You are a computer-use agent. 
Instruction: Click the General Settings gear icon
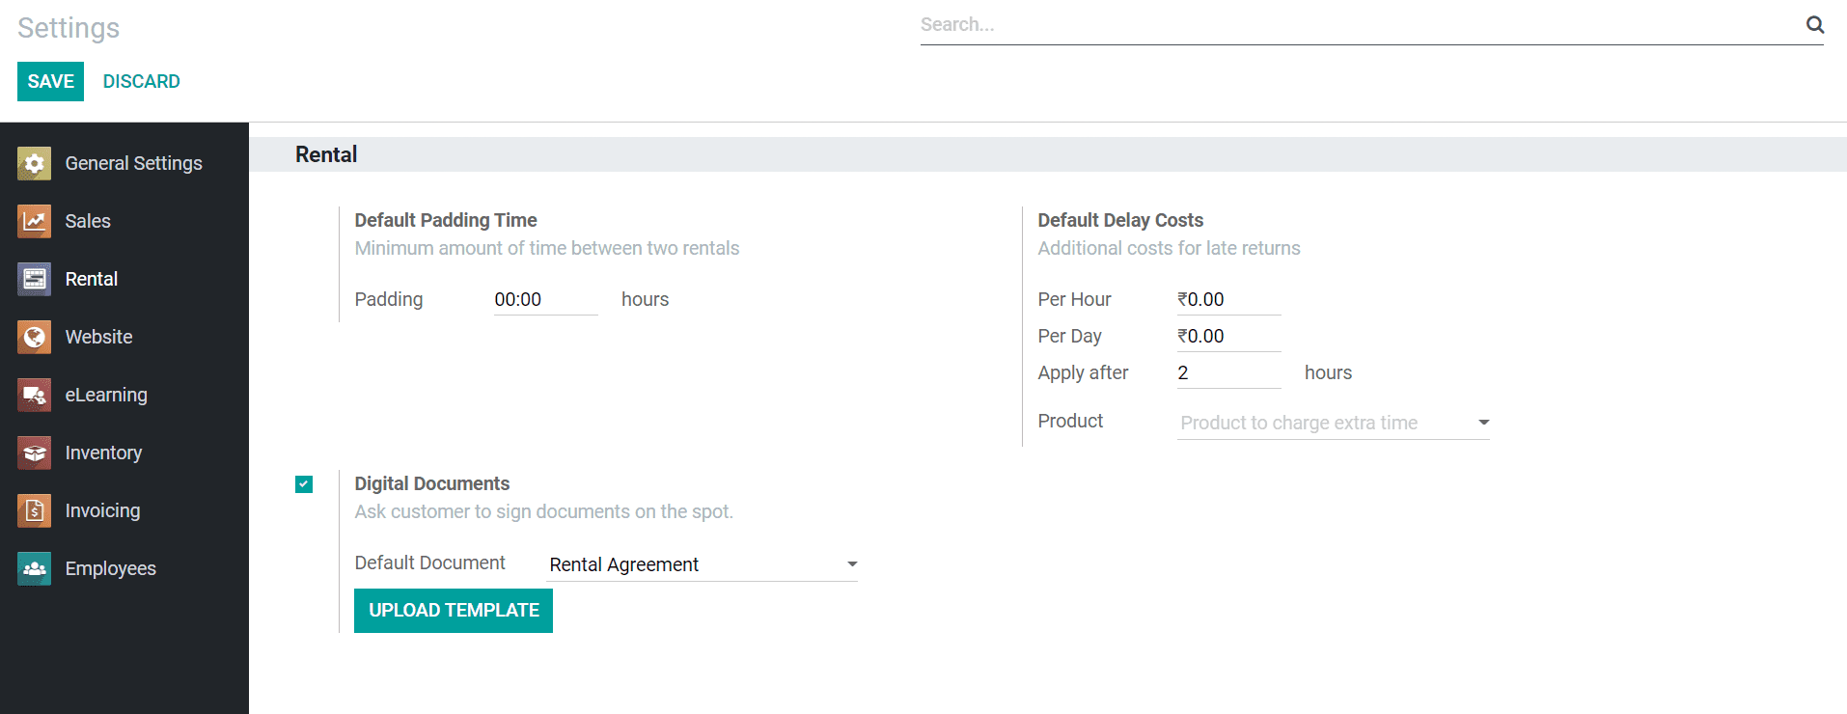tap(34, 164)
